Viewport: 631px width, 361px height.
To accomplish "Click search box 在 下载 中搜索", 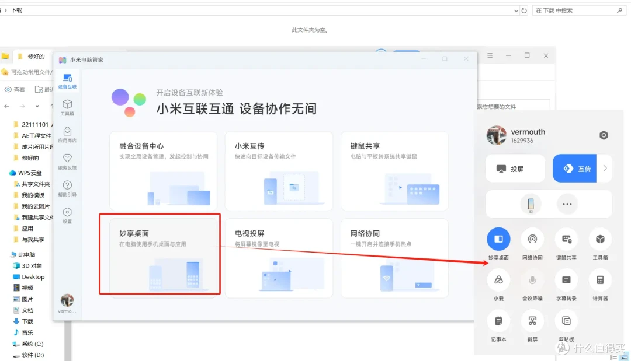I will coord(578,10).
